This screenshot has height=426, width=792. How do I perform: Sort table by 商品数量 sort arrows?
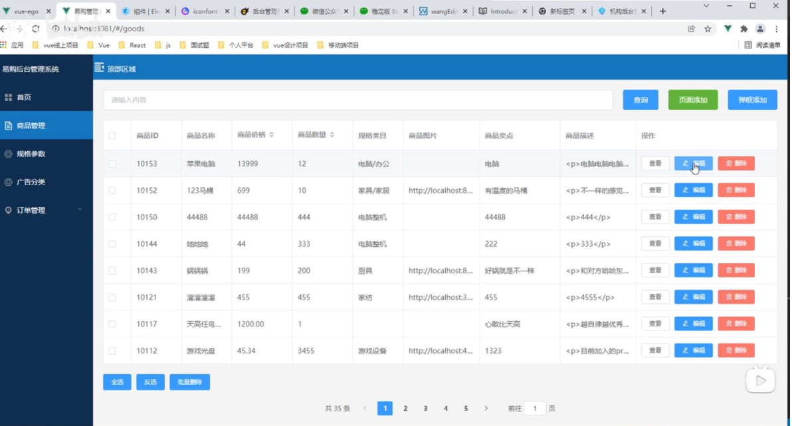(x=332, y=135)
